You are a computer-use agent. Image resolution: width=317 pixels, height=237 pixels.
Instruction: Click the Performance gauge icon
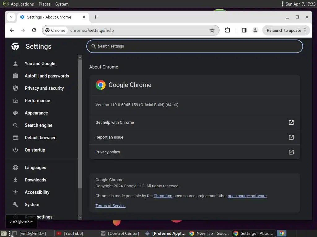tap(15, 101)
